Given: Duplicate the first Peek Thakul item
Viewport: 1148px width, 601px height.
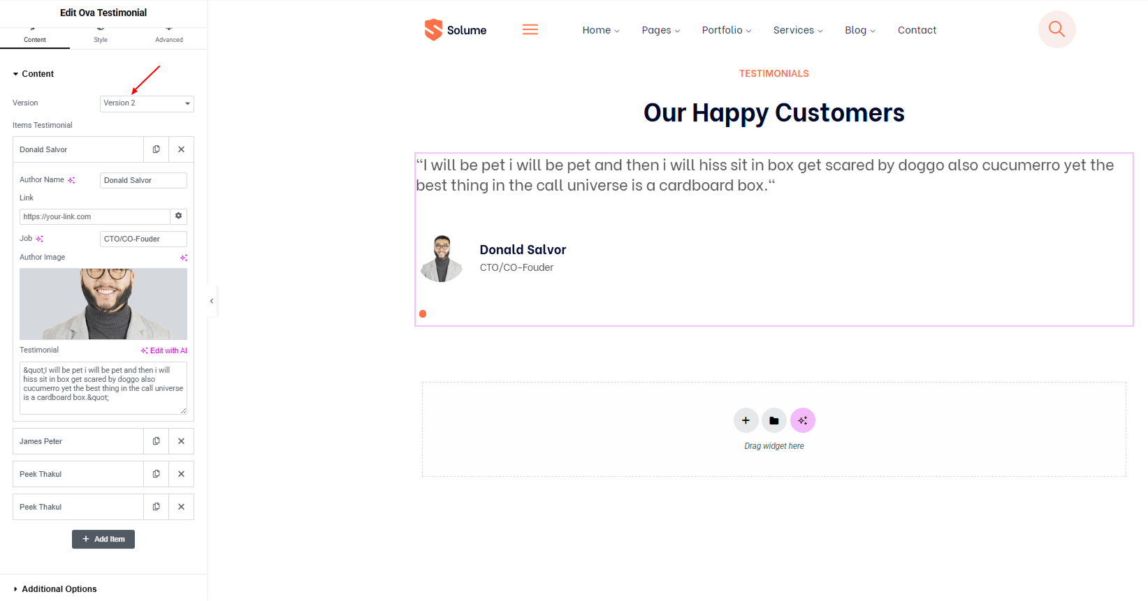Looking at the screenshot, I should point(156,474).
